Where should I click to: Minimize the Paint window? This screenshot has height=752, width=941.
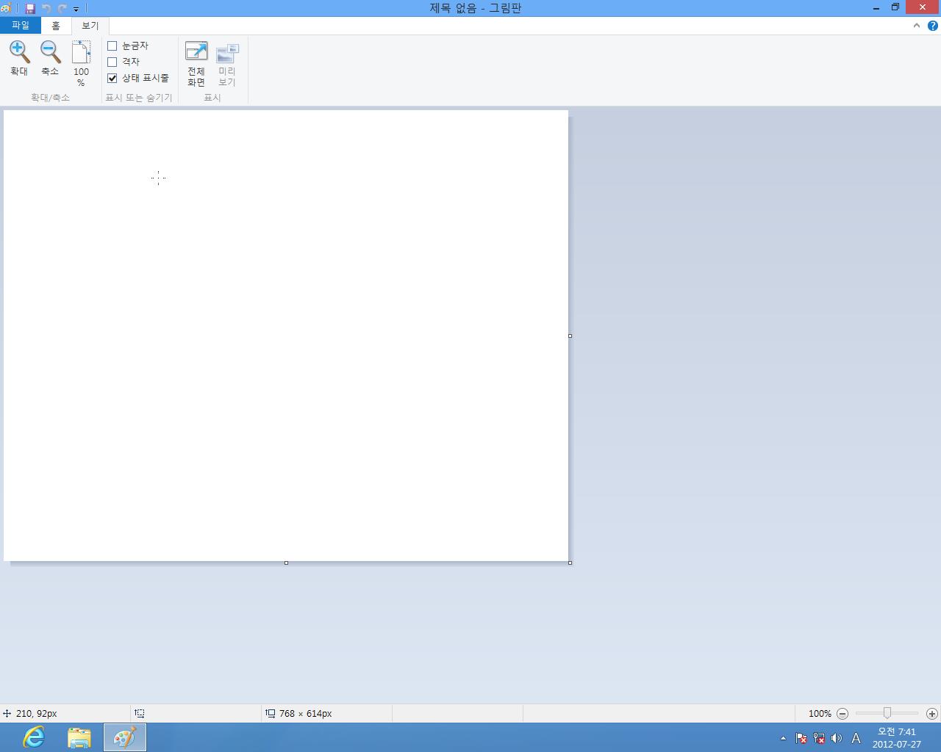pyautogui.click(x=876, y=8)
